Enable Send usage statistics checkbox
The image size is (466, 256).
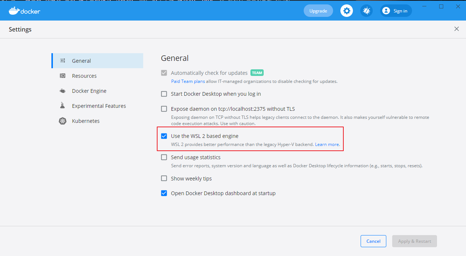tap(164, 157)
